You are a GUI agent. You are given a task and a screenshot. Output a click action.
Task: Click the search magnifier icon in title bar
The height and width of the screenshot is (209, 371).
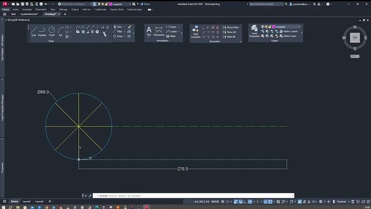(x=286, y=4)
